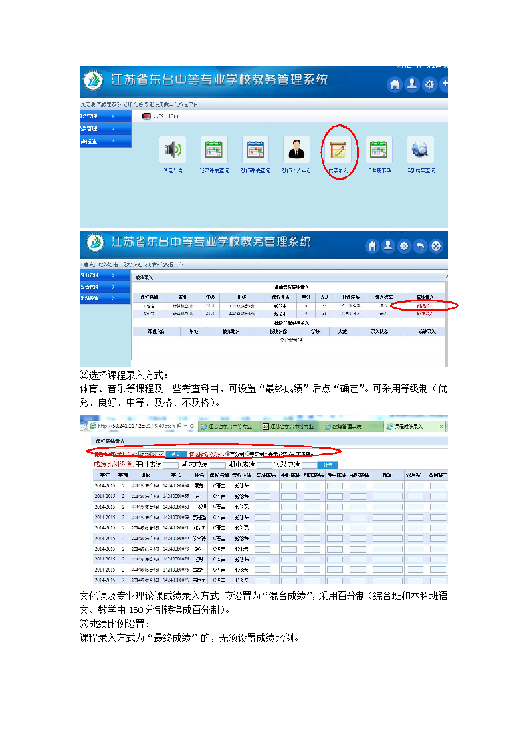Expand 系统管理 in the grade list page sidebar
The image size is (527, 746).
click(104, 298)
